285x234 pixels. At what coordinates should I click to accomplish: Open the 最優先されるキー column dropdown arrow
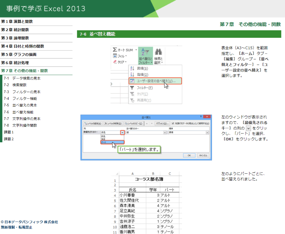click(122, 133)
